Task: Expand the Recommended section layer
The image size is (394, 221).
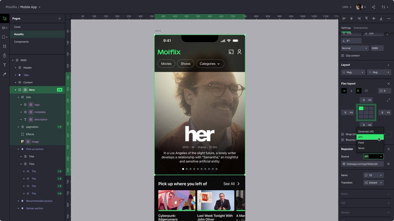Action: coord(18,201)
